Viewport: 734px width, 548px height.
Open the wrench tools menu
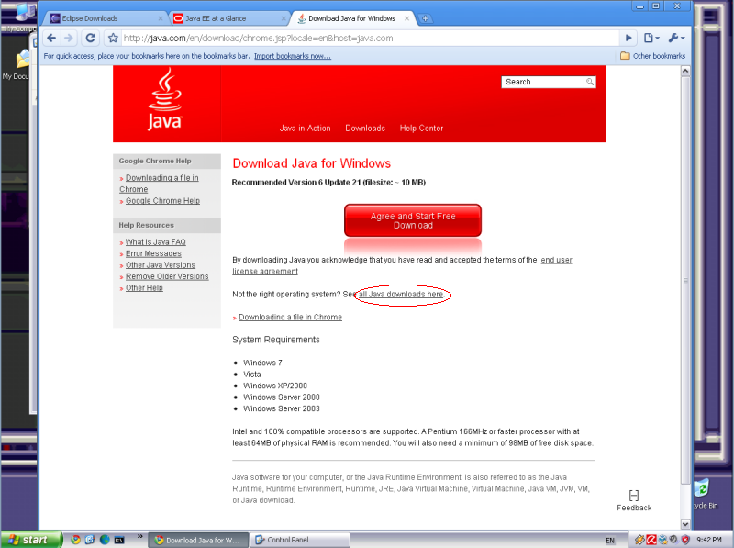coord(675,38)
